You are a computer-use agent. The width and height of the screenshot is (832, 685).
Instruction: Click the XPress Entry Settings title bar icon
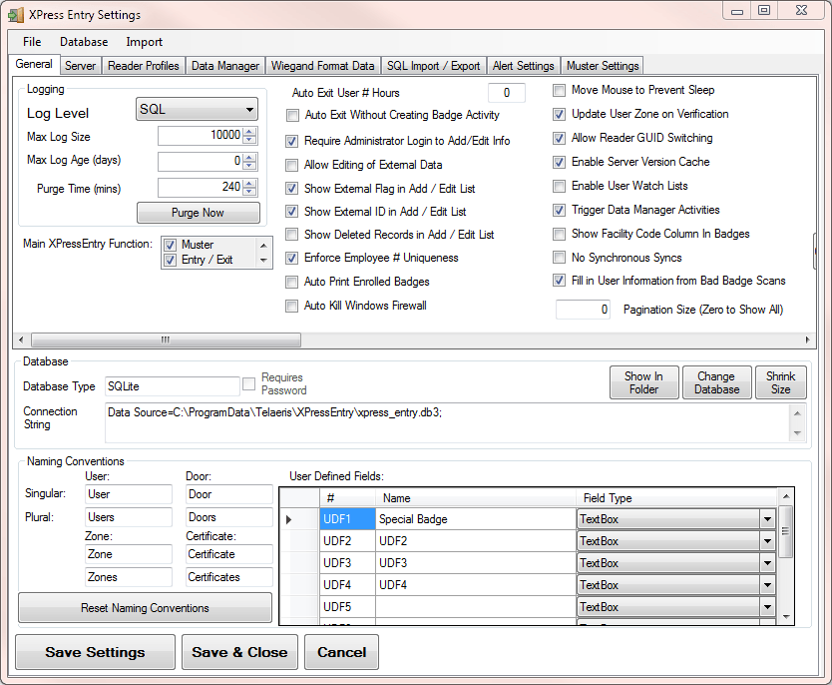click(15, 15)
